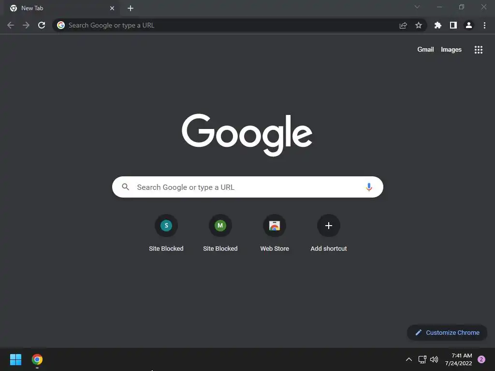
Task: Show hidden system tray icons chevron
Action: [x=409, y=359]
